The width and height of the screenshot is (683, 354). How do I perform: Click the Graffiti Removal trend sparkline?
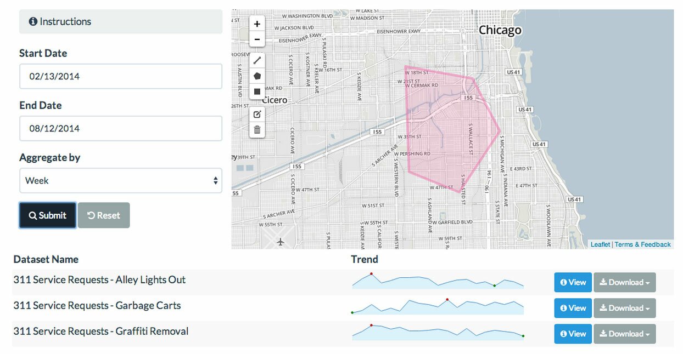point(438,332)
